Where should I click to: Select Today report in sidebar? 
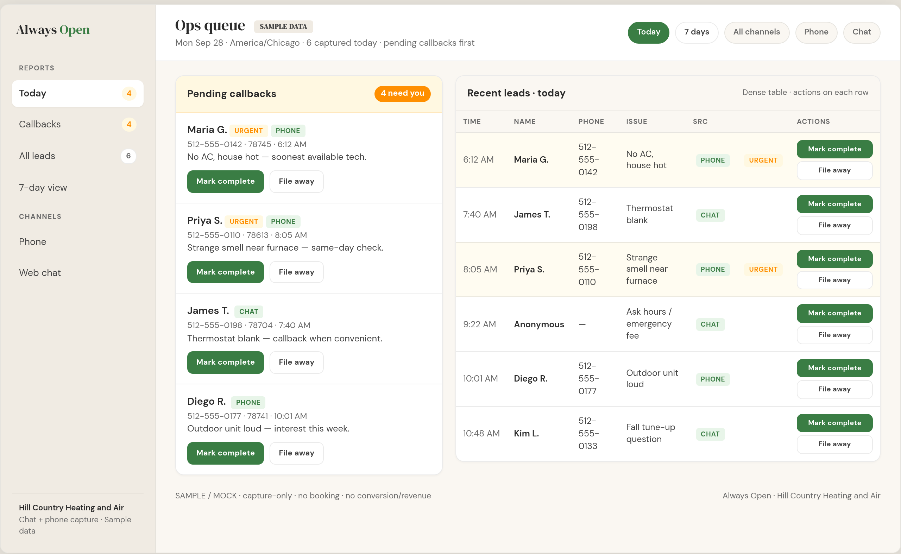point(78,93)
